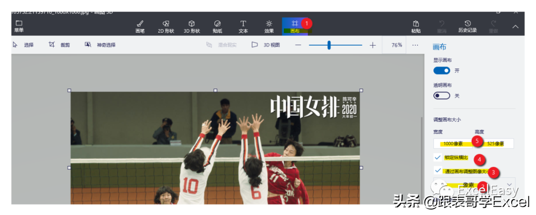Choose the 裁剪 crop tool
Viewport: 536px width, 215px height.
(x=59, y=45)
